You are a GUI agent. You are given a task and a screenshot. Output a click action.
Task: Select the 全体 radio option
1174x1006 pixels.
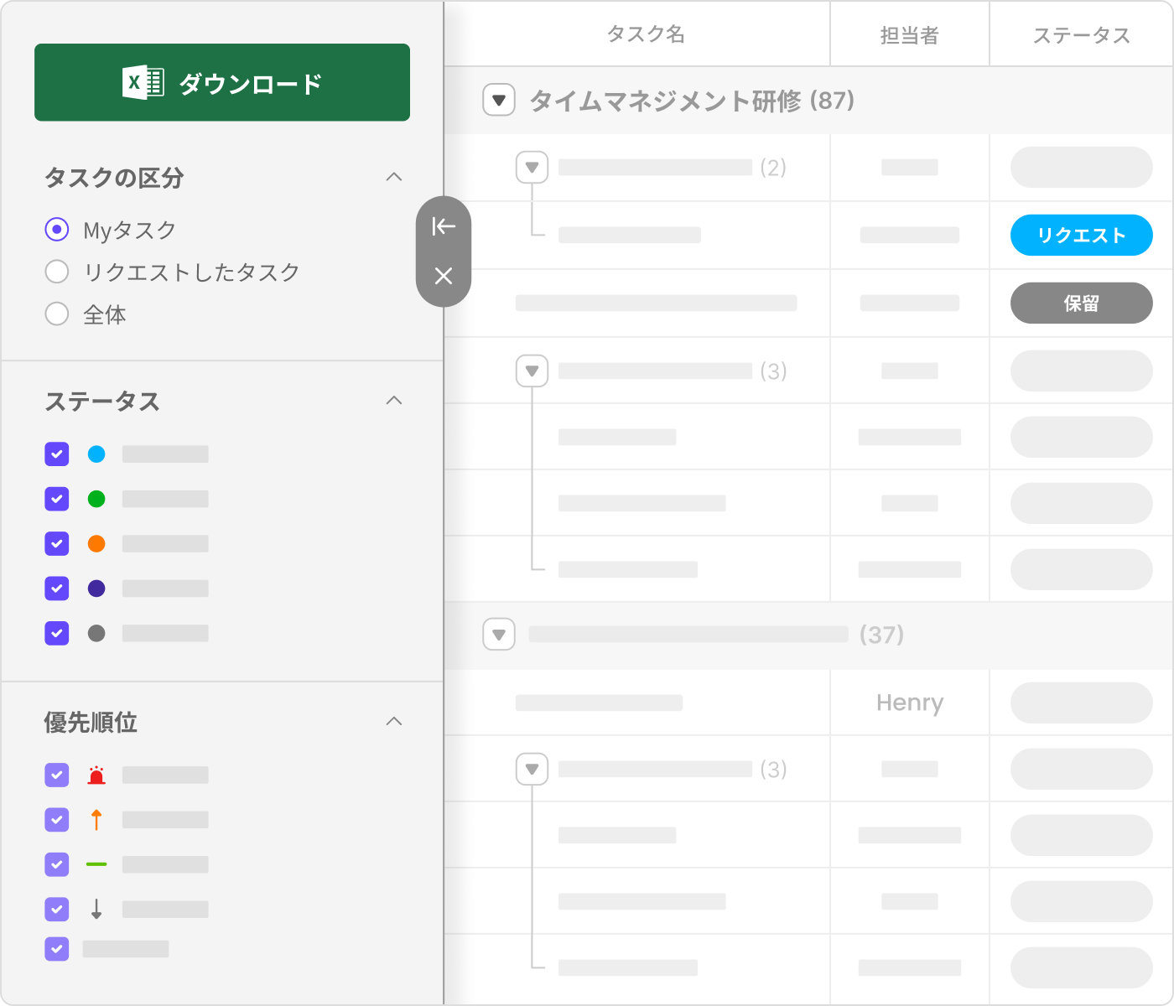(57, 314)
